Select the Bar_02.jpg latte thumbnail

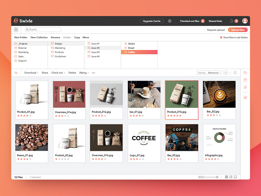pyautogui.click(x=219, y=94)
